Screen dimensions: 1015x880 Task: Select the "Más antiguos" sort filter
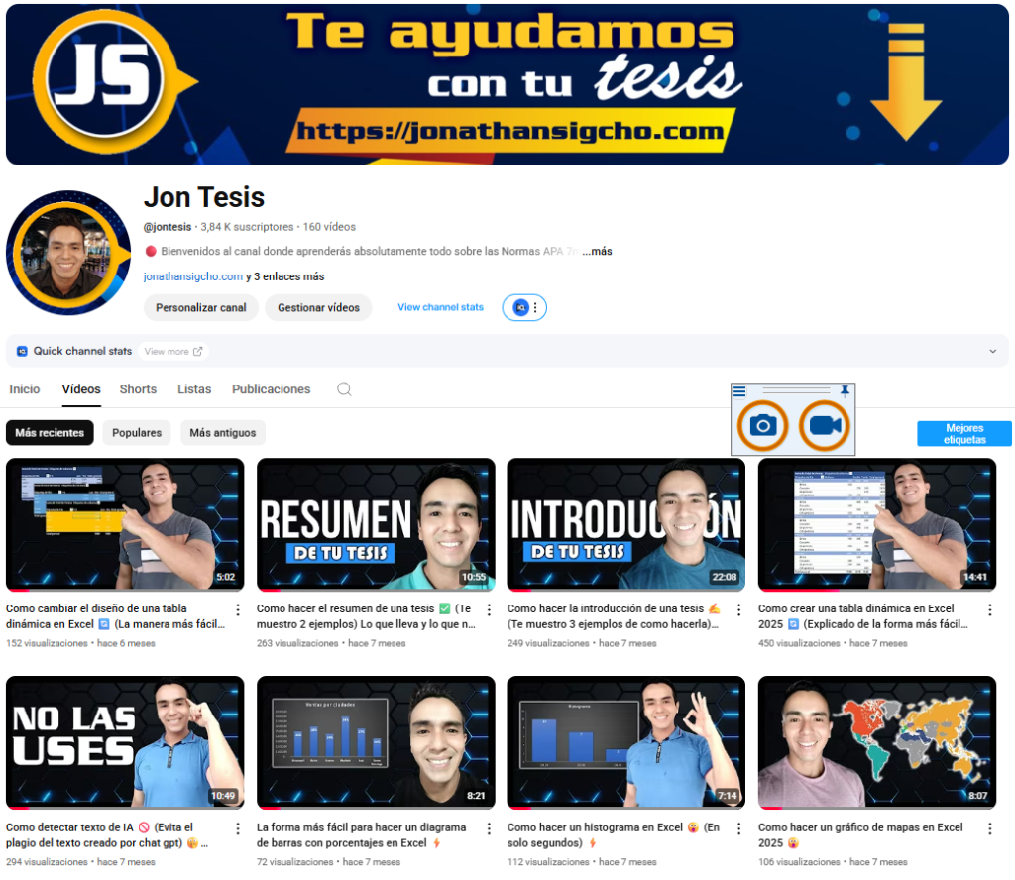point(223,433)
